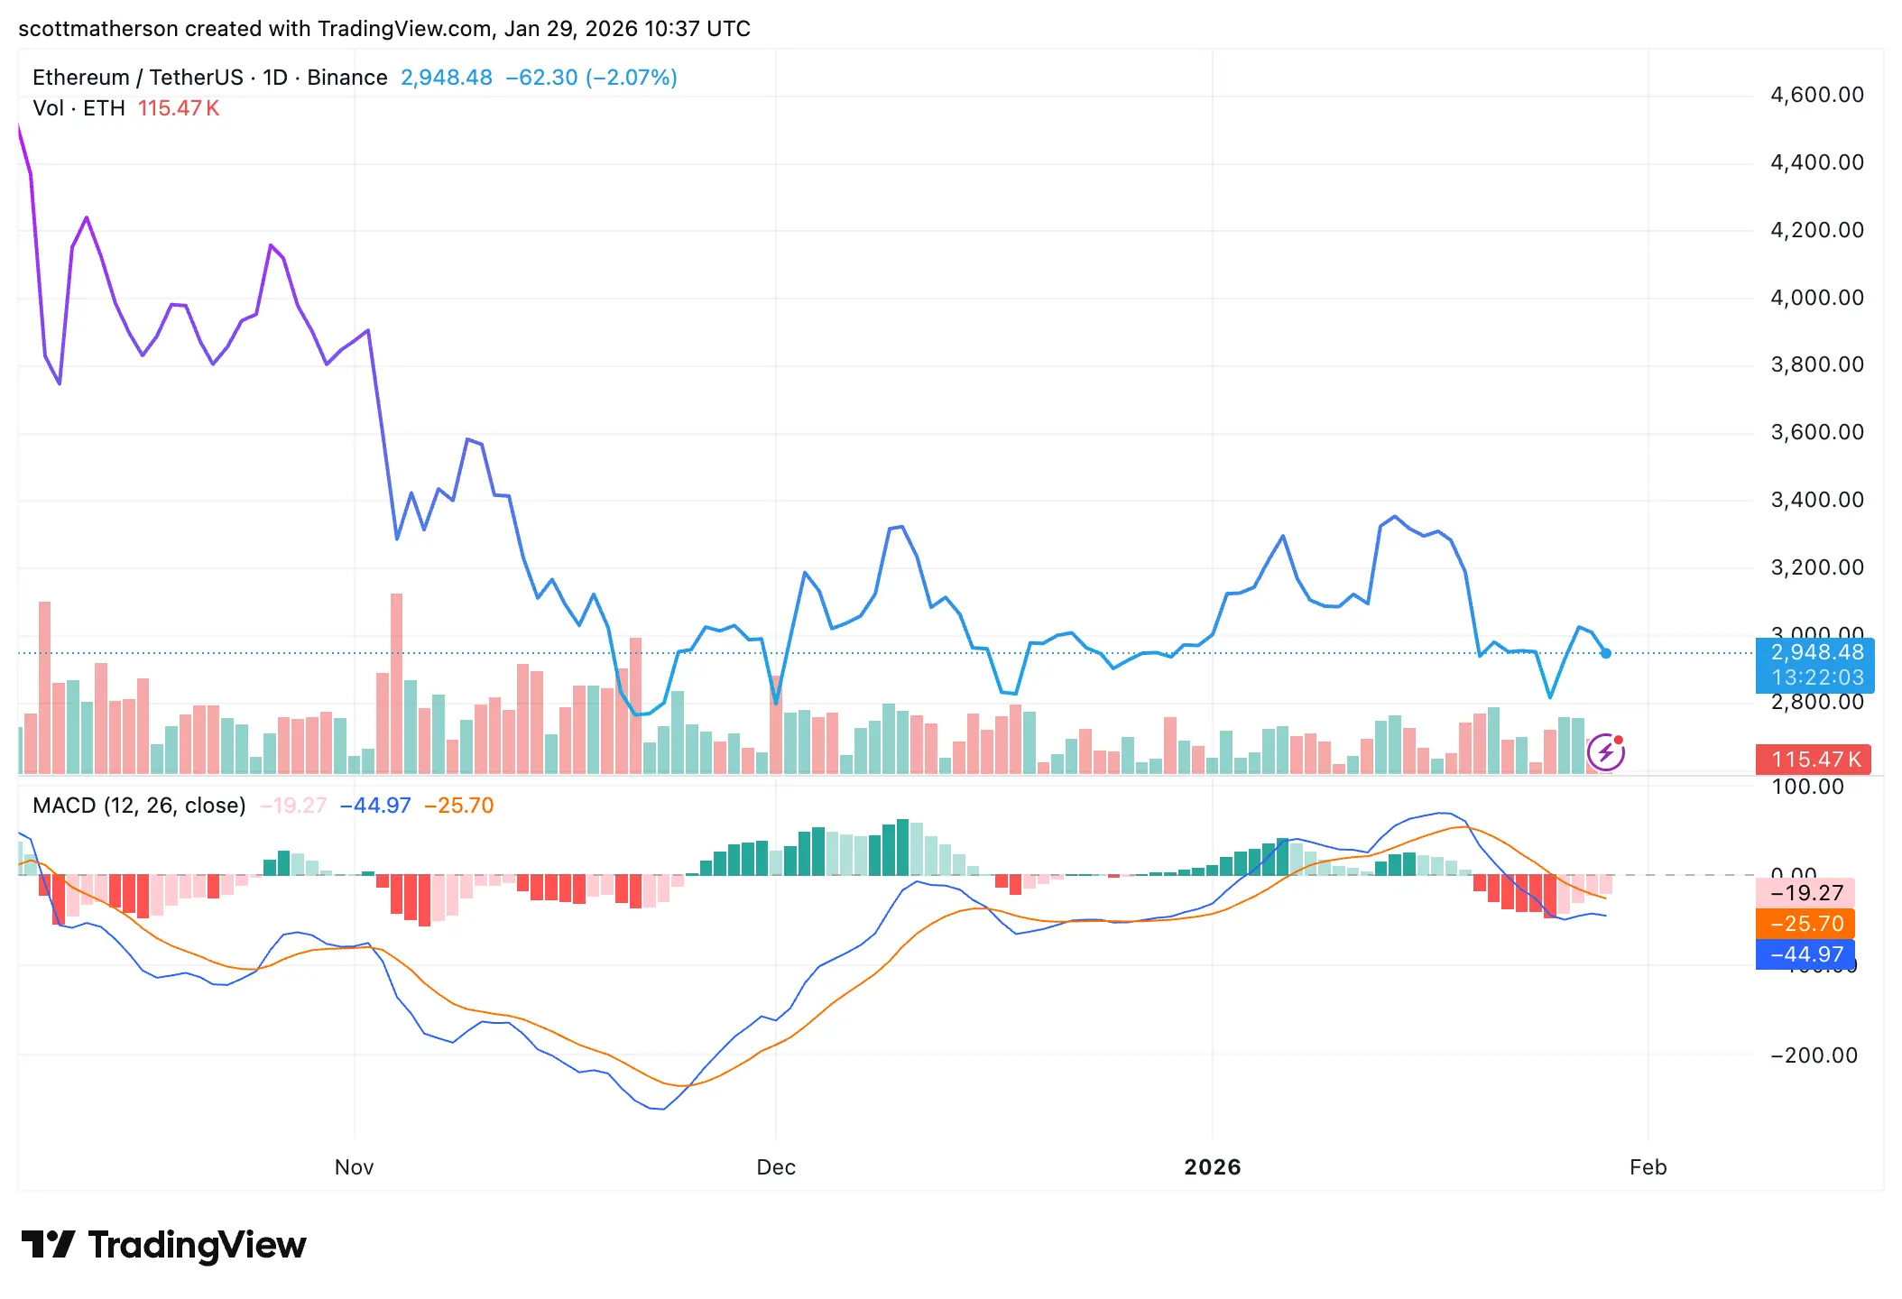Click the Feb label on time axis

point(1648,1167)
